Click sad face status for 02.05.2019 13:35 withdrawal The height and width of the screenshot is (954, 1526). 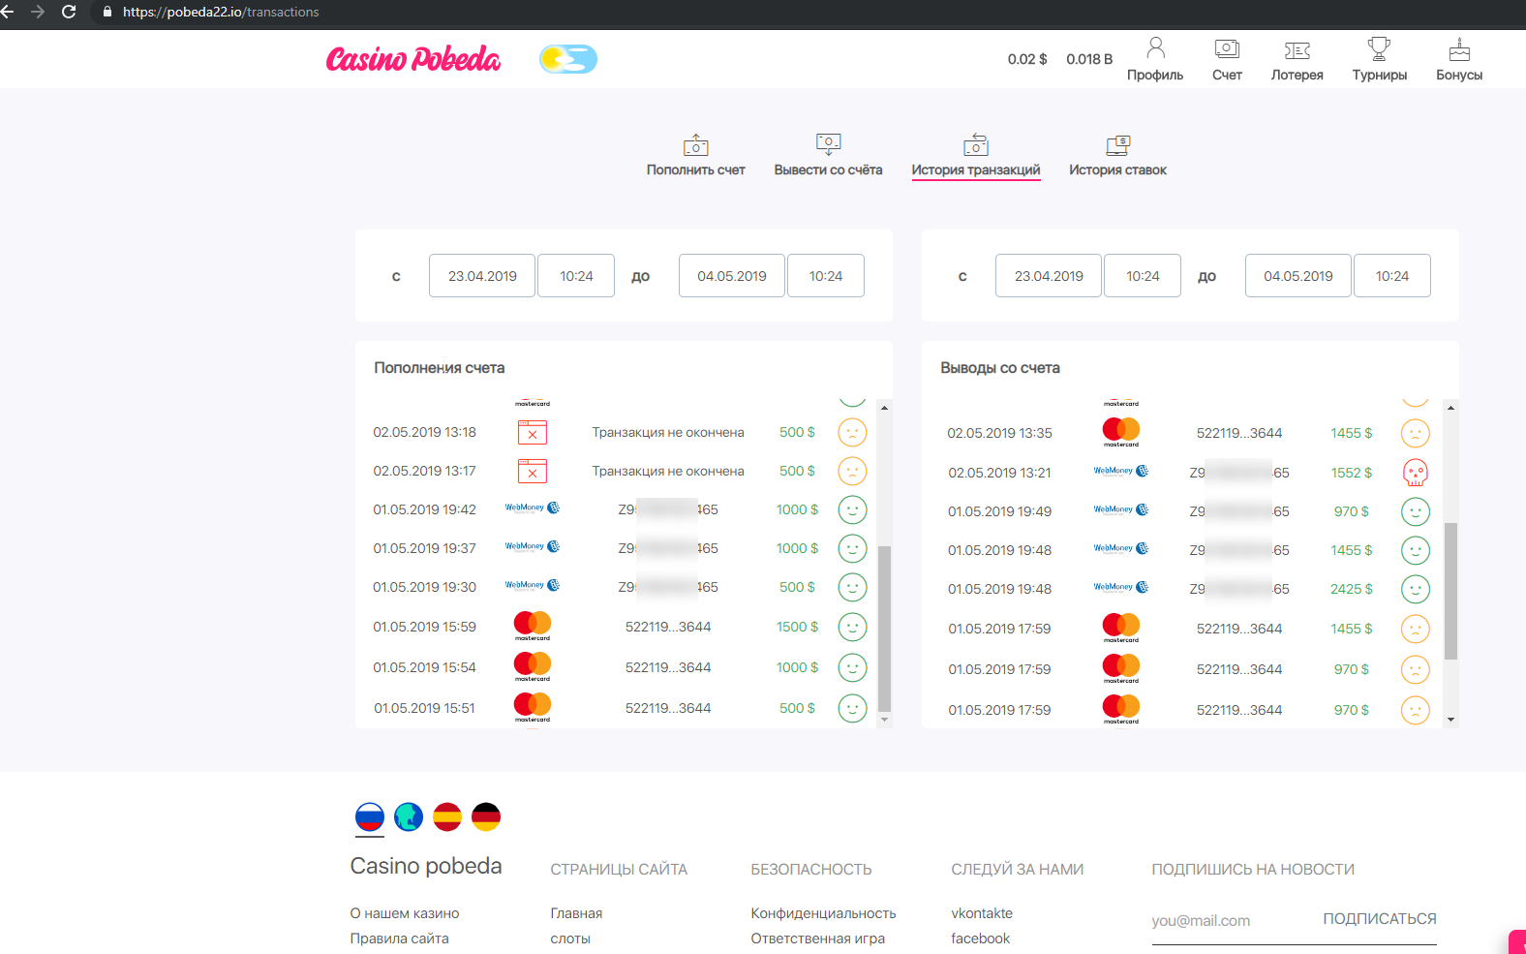[1416, 433]
